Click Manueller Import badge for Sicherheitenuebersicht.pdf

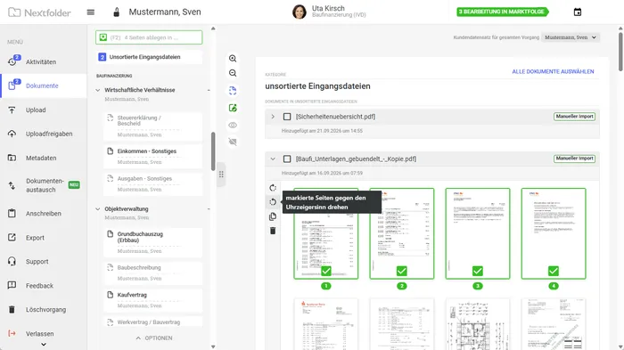click(x=574, y=117)
